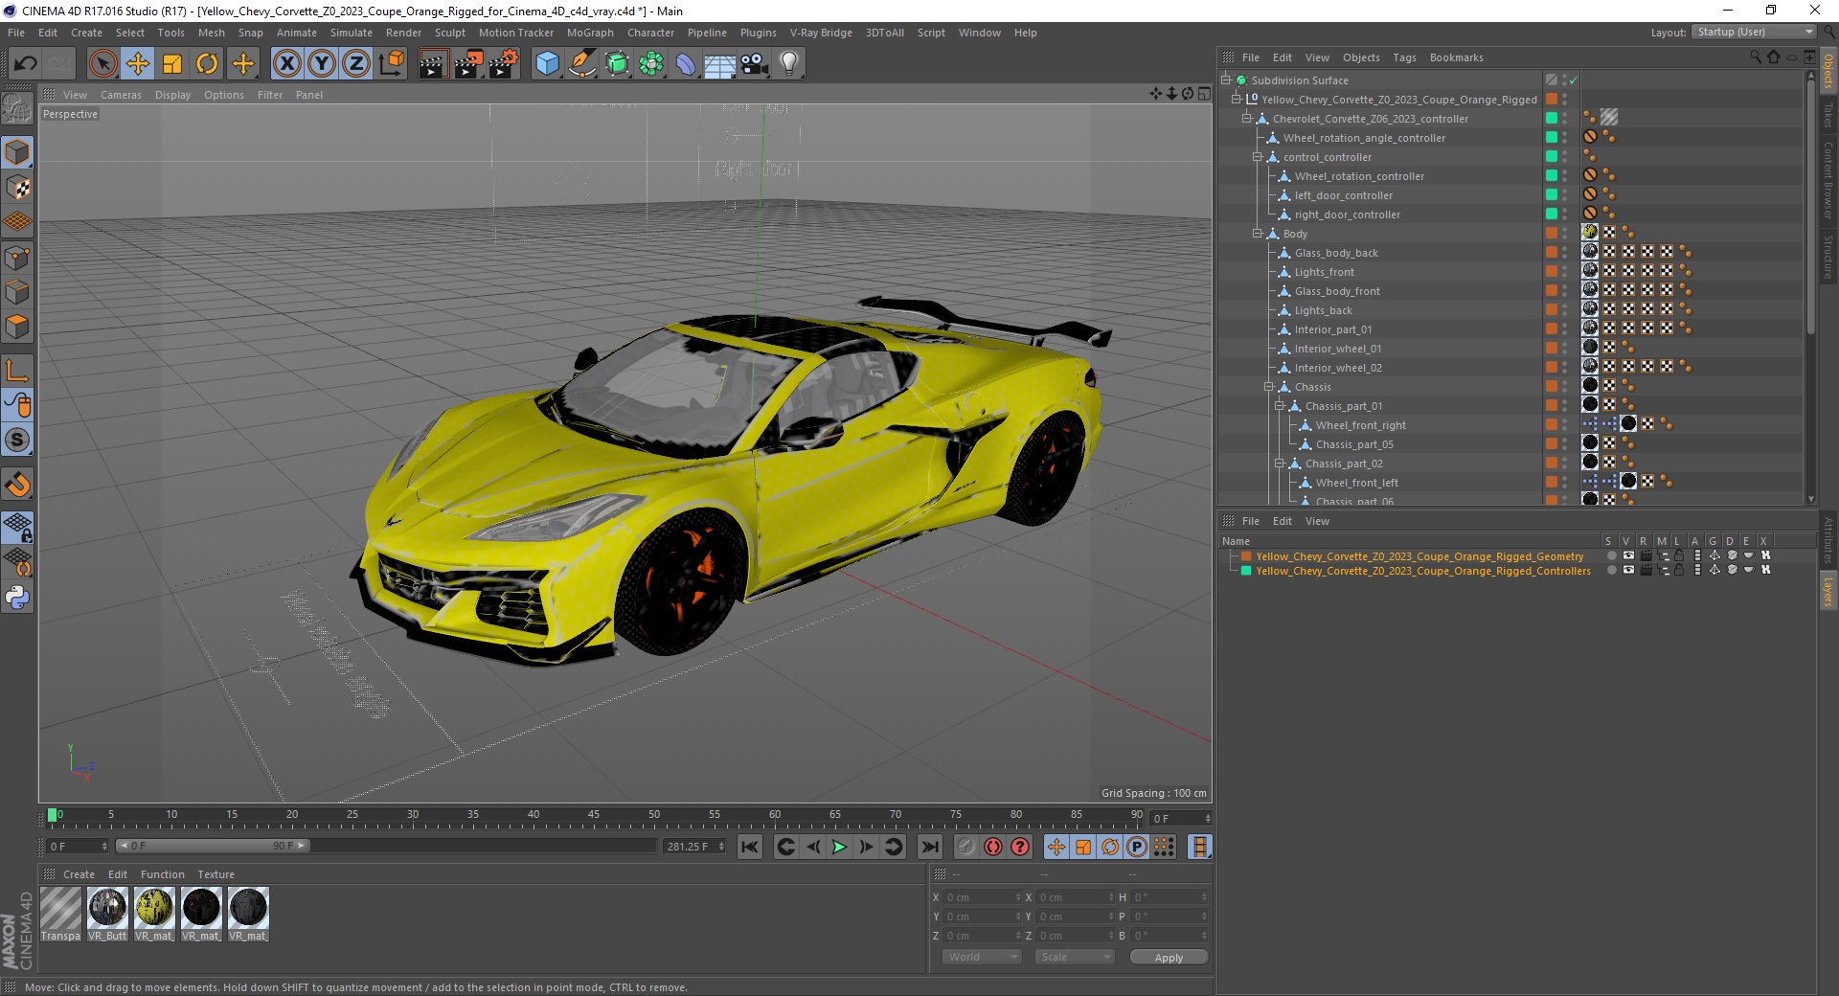Collapse the Subdivision Surface tree node
The width and height of the screenshot is (1839, 996).
(1225, 80)
